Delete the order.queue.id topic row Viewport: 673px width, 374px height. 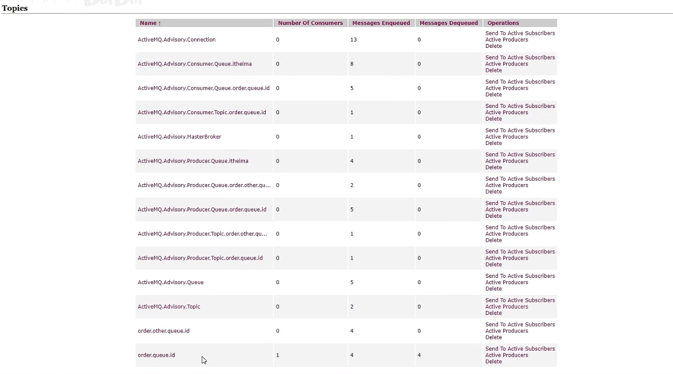click(494, 362)
